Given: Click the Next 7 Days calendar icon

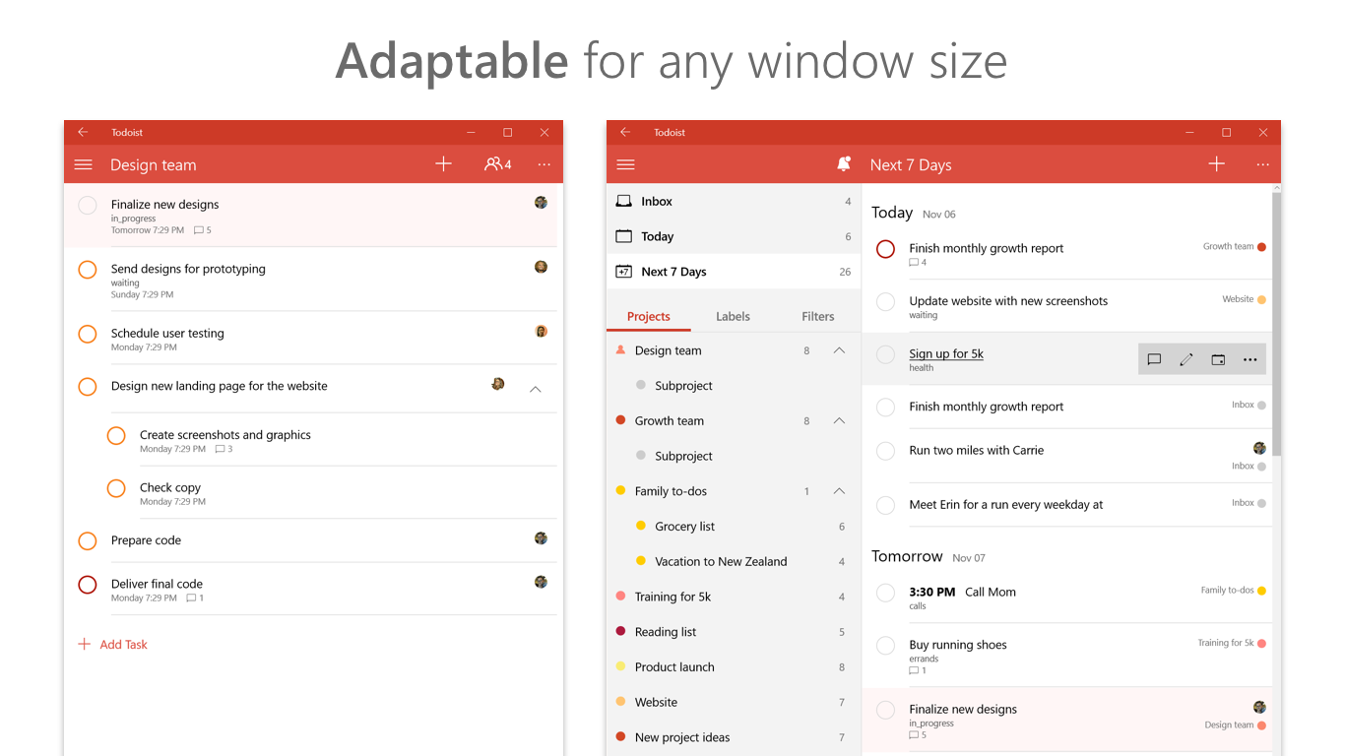Looking at the screenshot, I should click(x=623, y=272).
